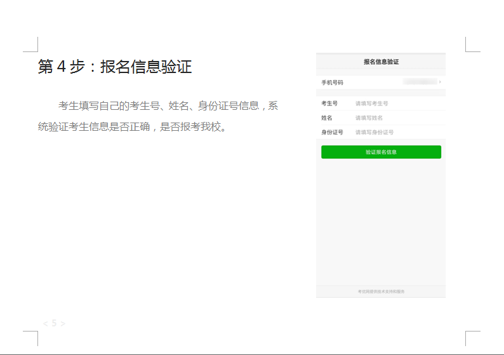Click the paragraph line starting with 统验证考生信息
504x355 pixels.
(x=132, y=126)
